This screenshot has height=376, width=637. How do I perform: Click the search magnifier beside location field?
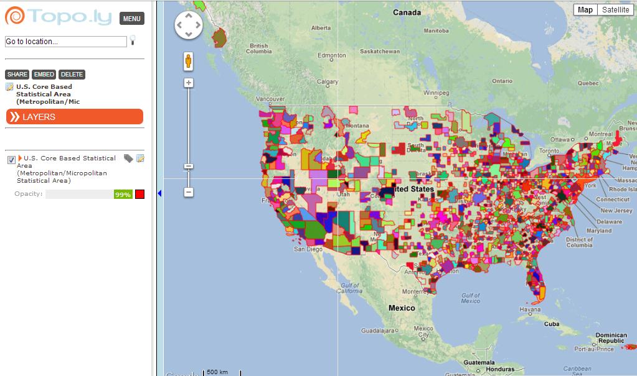(x=133, y=40)
